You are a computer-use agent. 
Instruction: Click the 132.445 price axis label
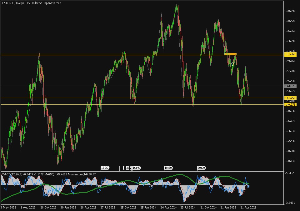tap(290, 141)
